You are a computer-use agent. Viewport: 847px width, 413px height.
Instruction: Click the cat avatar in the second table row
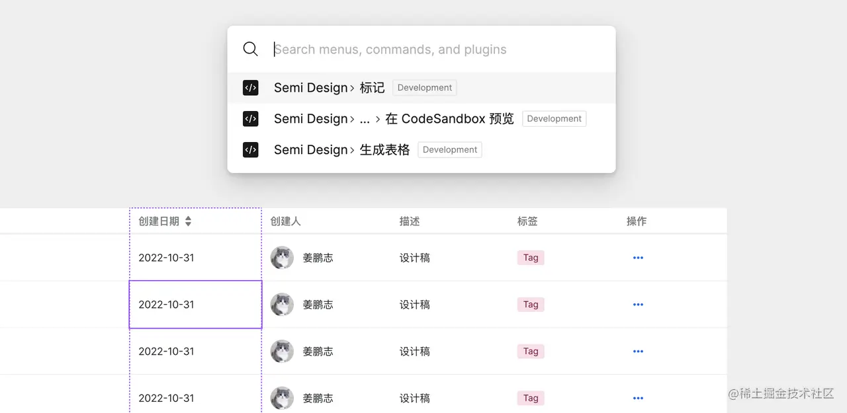point(282,305)
